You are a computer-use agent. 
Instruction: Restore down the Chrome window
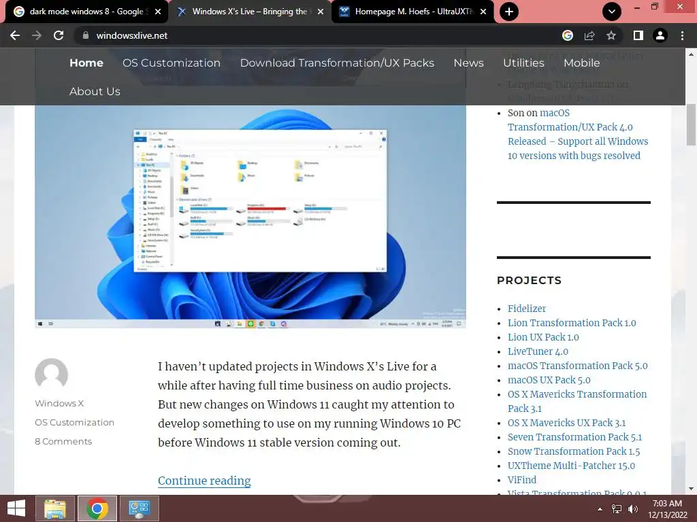[655, 7]
